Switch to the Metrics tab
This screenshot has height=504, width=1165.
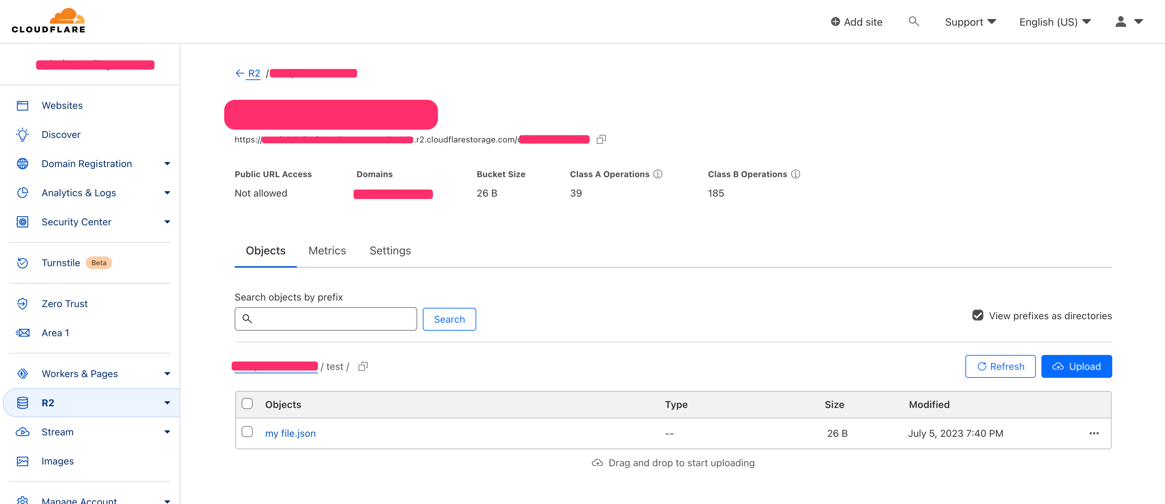click(x=327, y=251)
